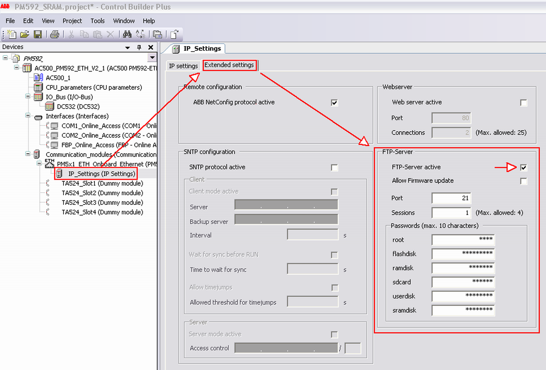Select FBP_Online_Access tree row
This screenshot has width=546, height=370.
(x=109, y=145)
